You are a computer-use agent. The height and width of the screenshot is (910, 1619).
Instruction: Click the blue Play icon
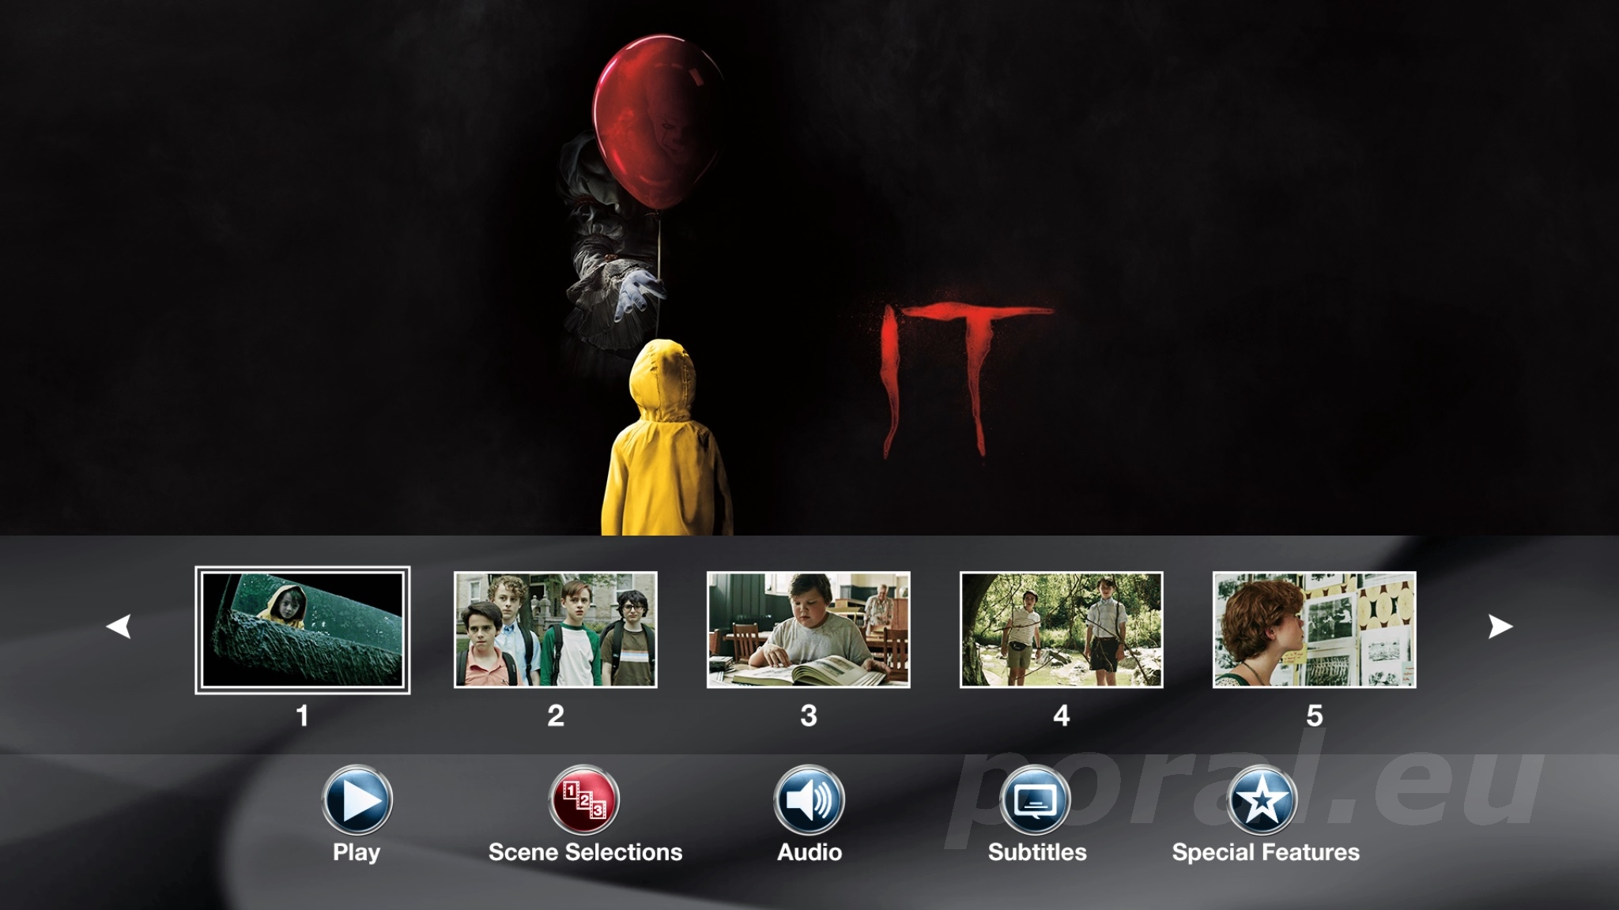tap(357, 800)
